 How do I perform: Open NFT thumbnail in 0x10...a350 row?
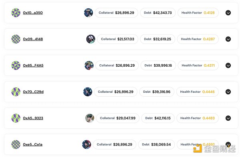click(88, 13)
